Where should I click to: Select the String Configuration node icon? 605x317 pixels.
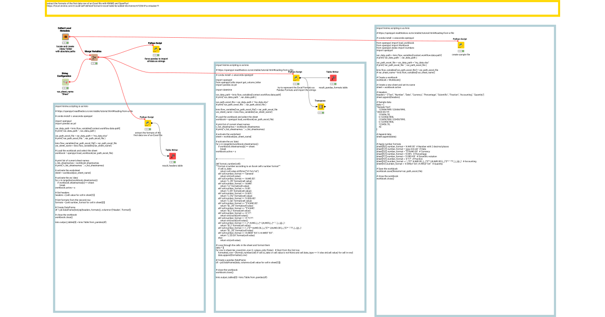pos(65,82)
